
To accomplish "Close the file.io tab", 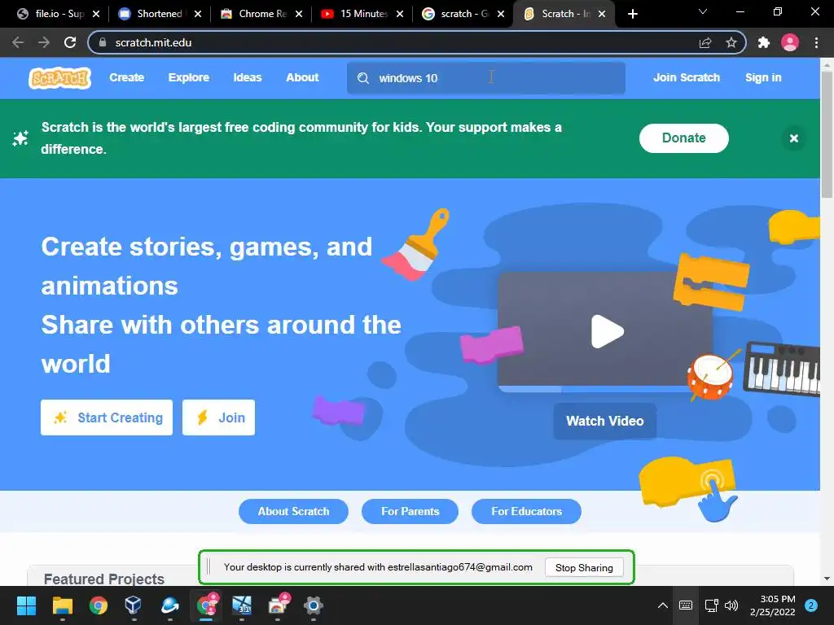I will (x=96, y=14).
